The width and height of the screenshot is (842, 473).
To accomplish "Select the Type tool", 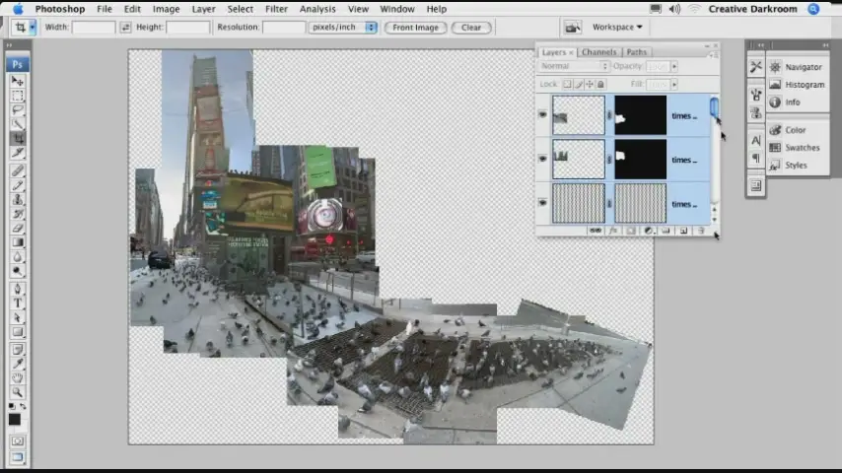I will tap(18, 303).
